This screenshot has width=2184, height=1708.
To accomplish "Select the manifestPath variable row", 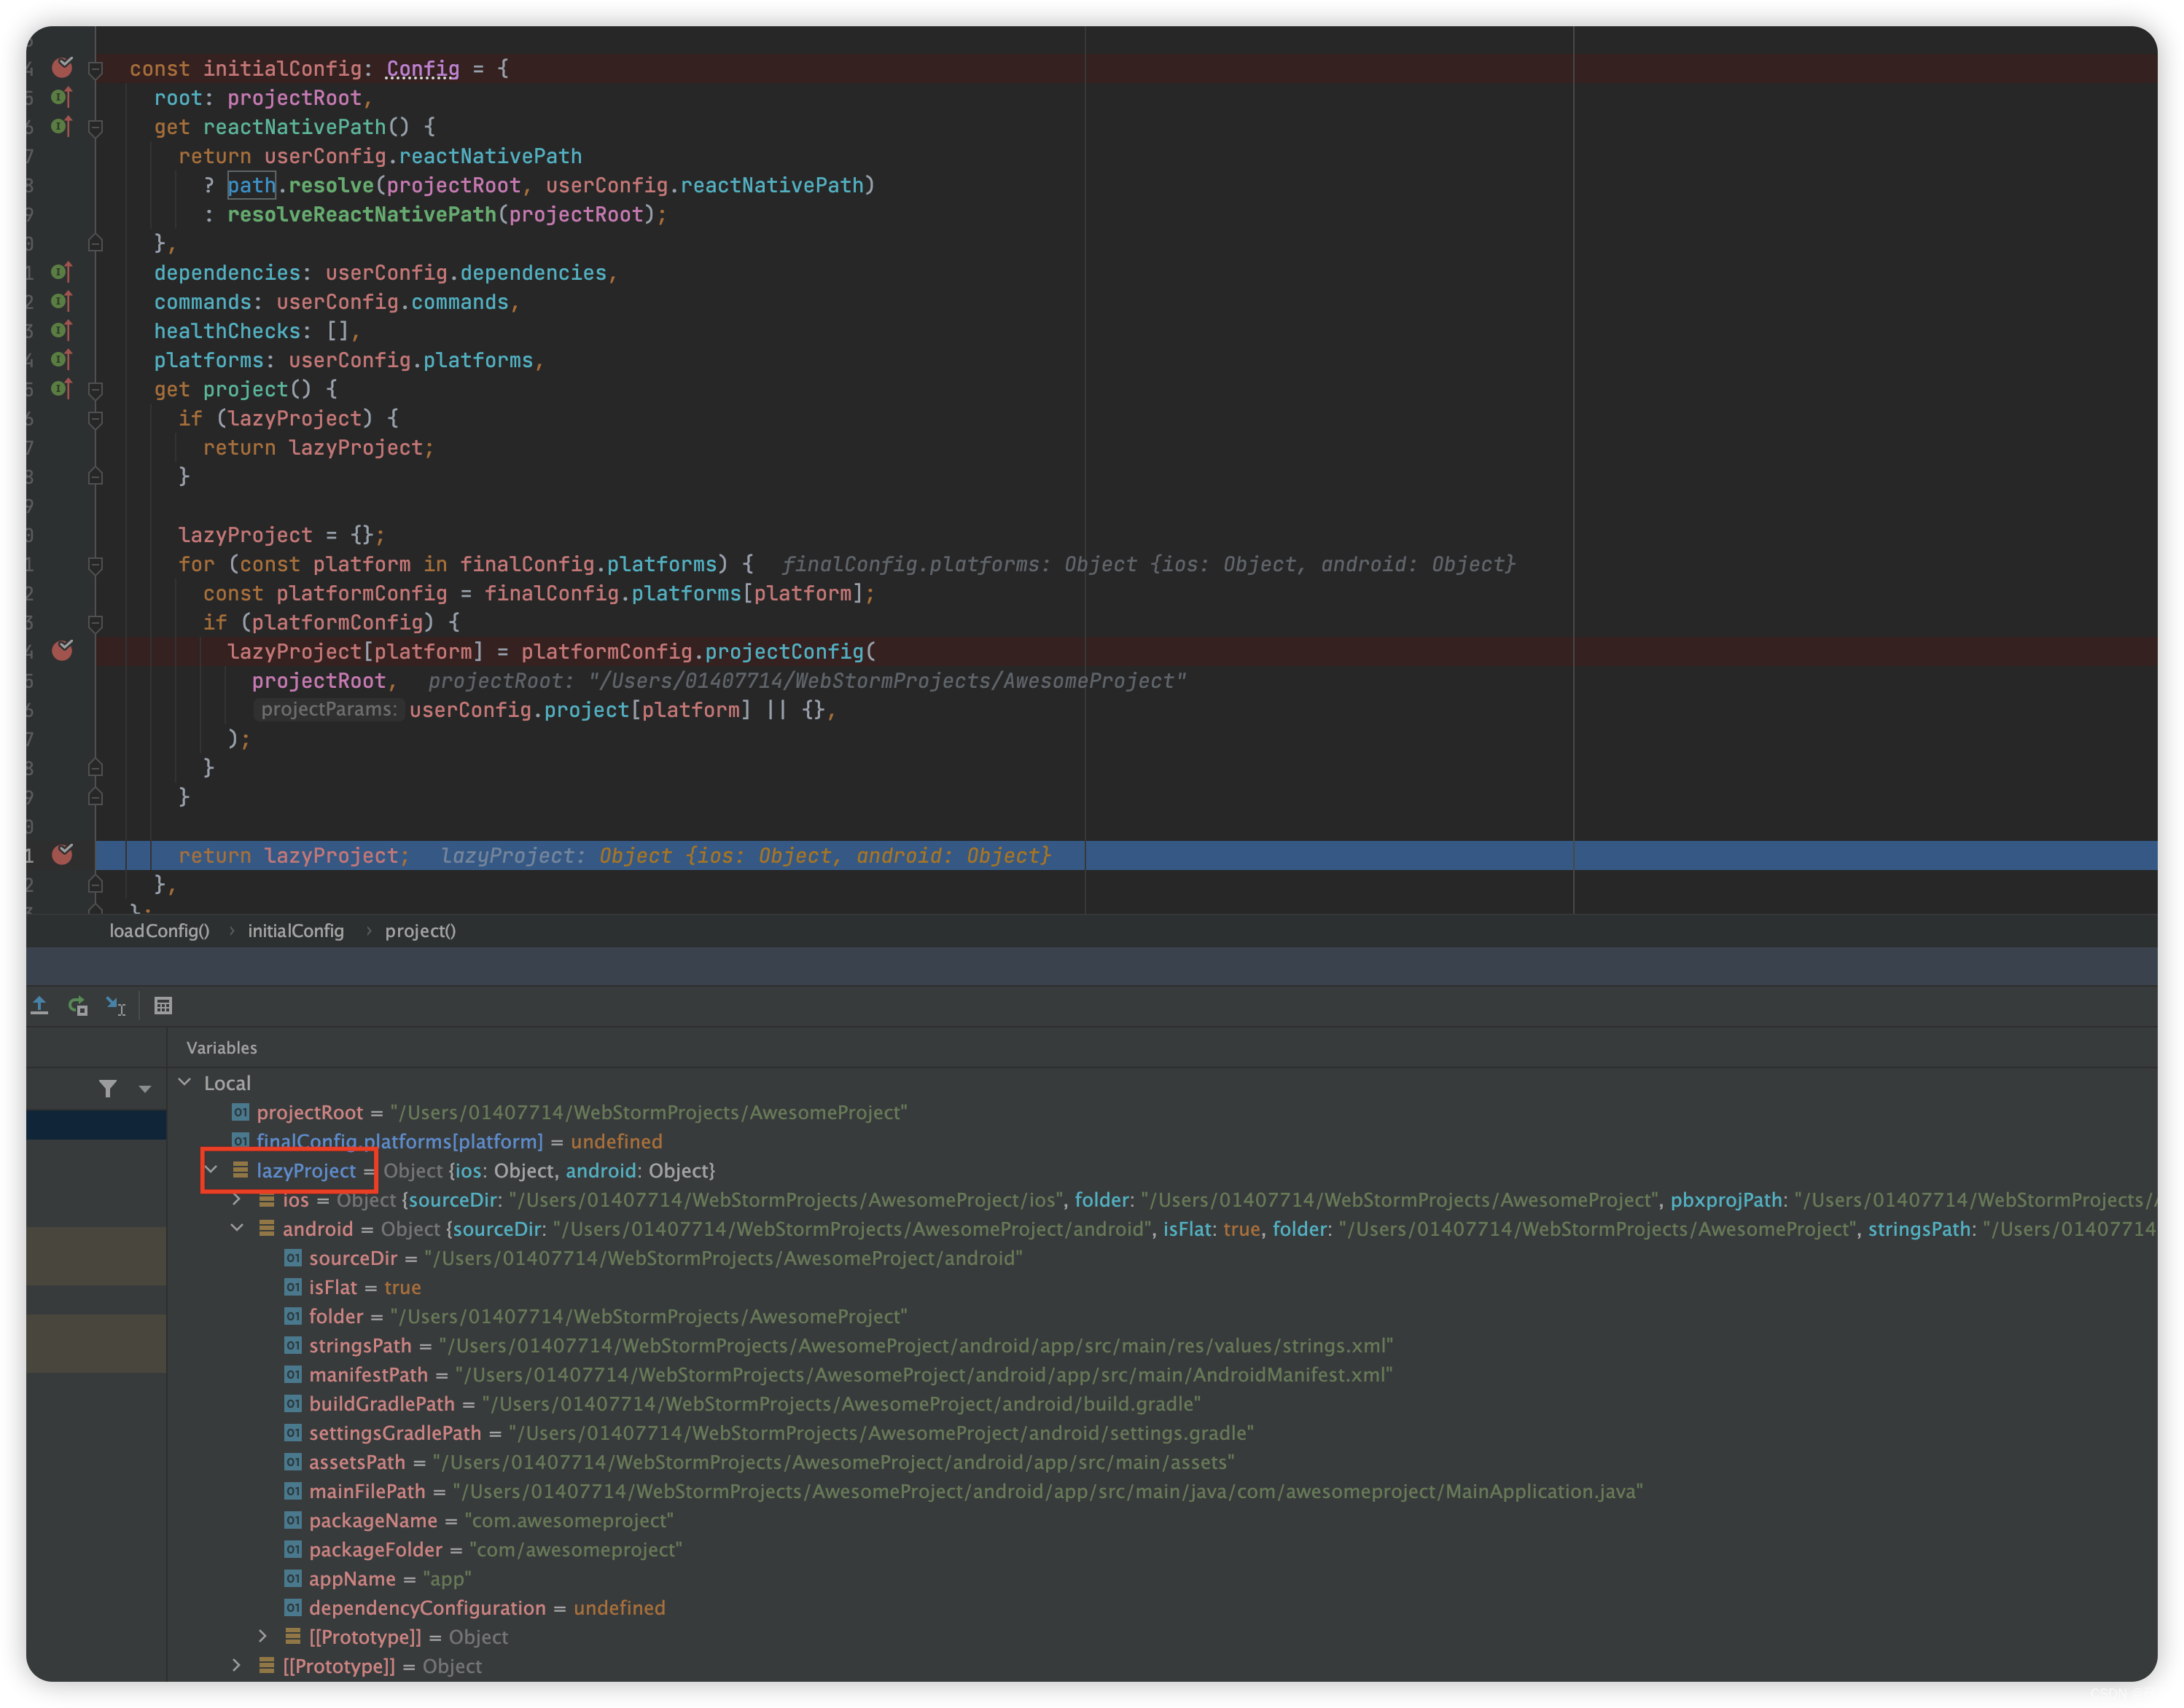I will (x=367, y=1374).
